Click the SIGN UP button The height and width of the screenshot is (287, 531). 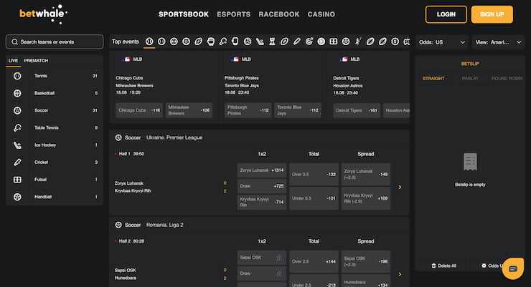[492, 14]
